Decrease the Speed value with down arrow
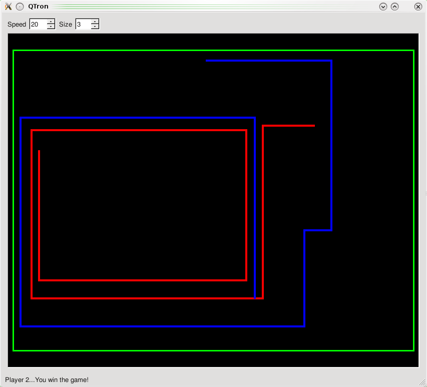The height and width of the screenshot is (387, 427). [x=51, y=27]
